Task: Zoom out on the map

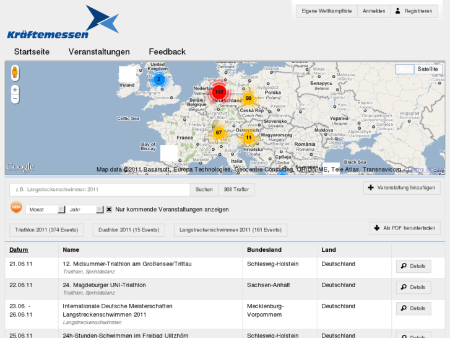Action: tap(15, 99)
